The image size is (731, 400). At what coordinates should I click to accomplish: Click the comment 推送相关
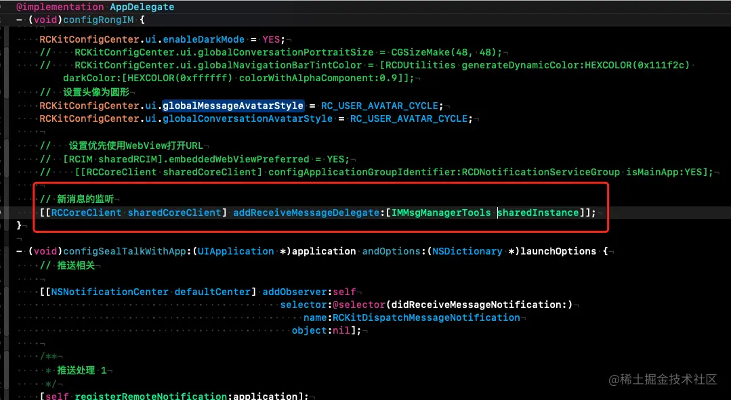[76, 265]
